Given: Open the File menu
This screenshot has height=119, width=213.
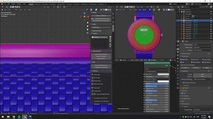Looking at the screenshot, I should click(x=5, y=4).
